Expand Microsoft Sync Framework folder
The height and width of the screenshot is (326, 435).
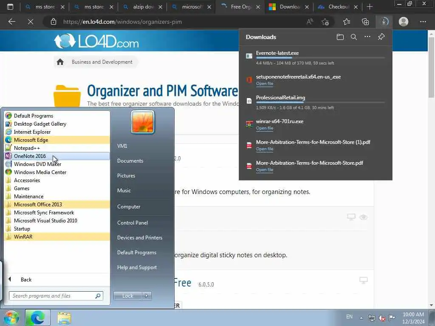point(57,212)
